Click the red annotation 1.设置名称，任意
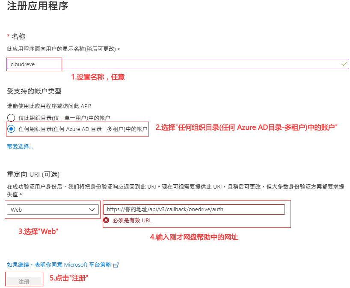 pos(98,77)
